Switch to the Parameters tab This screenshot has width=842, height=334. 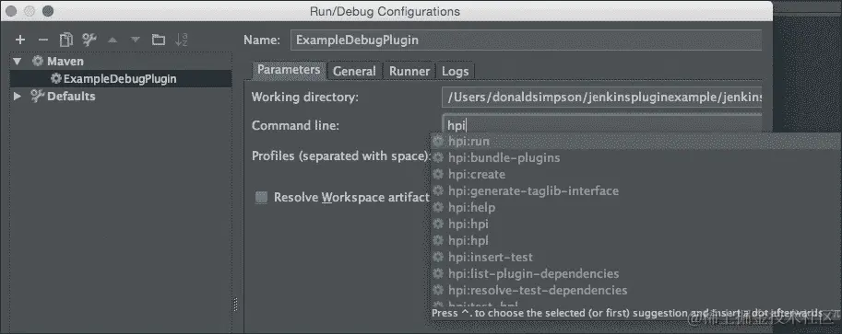coord(289,70)
